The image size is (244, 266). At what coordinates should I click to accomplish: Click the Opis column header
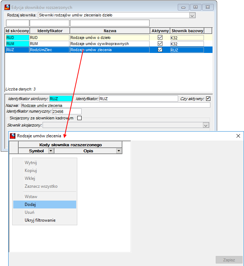tap(88, 151)
